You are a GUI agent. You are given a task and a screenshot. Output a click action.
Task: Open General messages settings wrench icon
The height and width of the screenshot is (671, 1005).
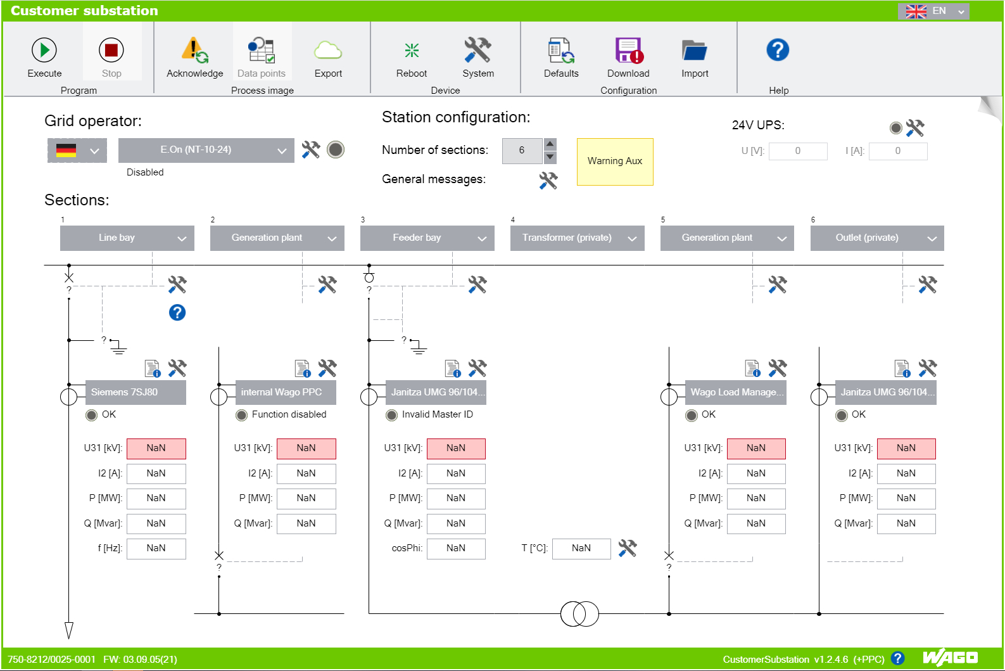548,181
